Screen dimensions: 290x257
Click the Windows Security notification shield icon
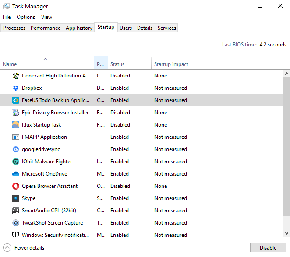pyautogui.click(x=16, y=234)
